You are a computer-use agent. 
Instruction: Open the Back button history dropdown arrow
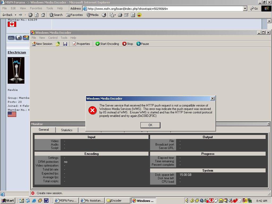click(x=15, y=15)
